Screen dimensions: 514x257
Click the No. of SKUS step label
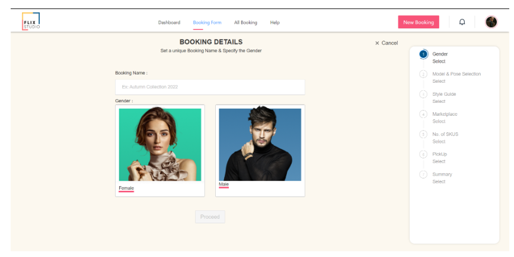coord(445,134)
